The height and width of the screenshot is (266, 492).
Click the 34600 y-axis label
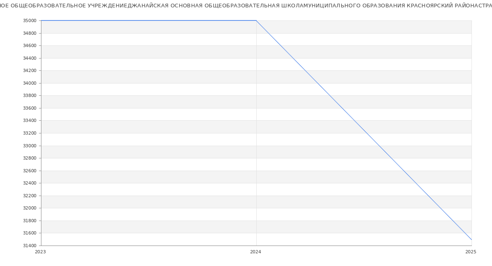(x=30, y=45)
